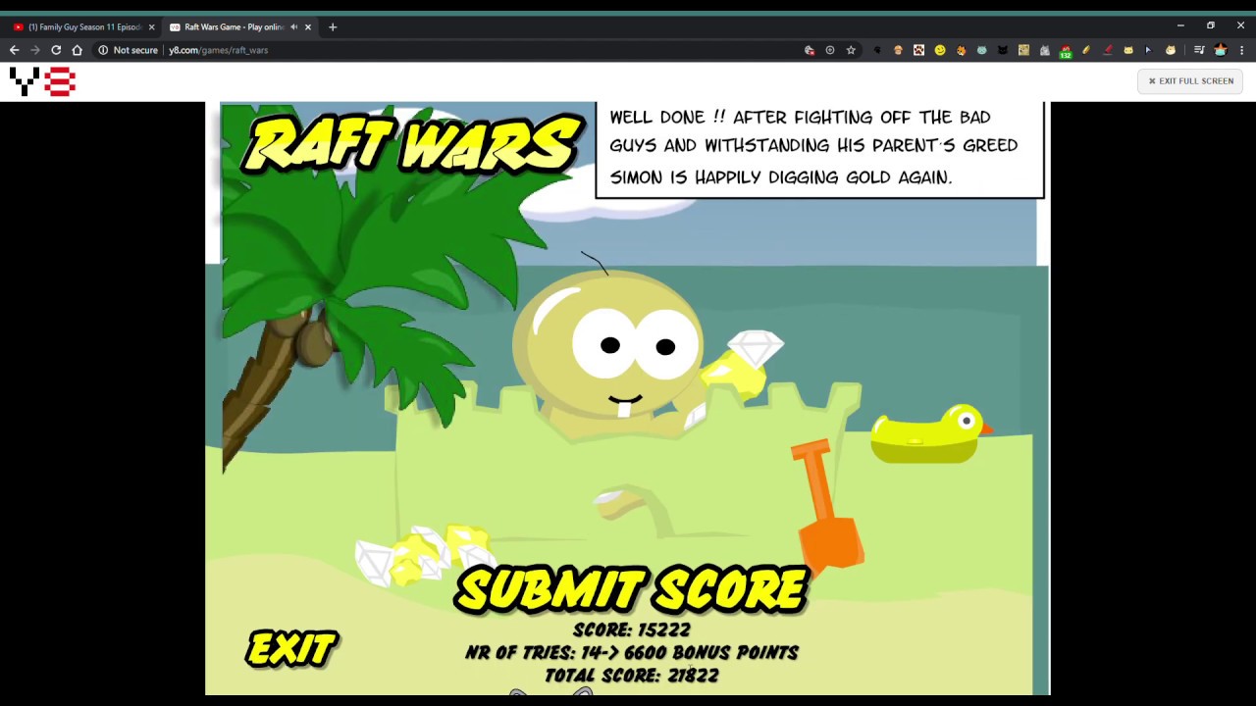Click the install circle-plus icon in address bar
1256x706 pixels.
pos(830,50)
